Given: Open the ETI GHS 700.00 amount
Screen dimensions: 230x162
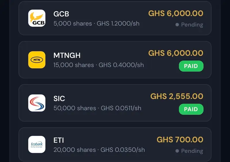Looking at the screenshot, I should [x=180, y=140].
